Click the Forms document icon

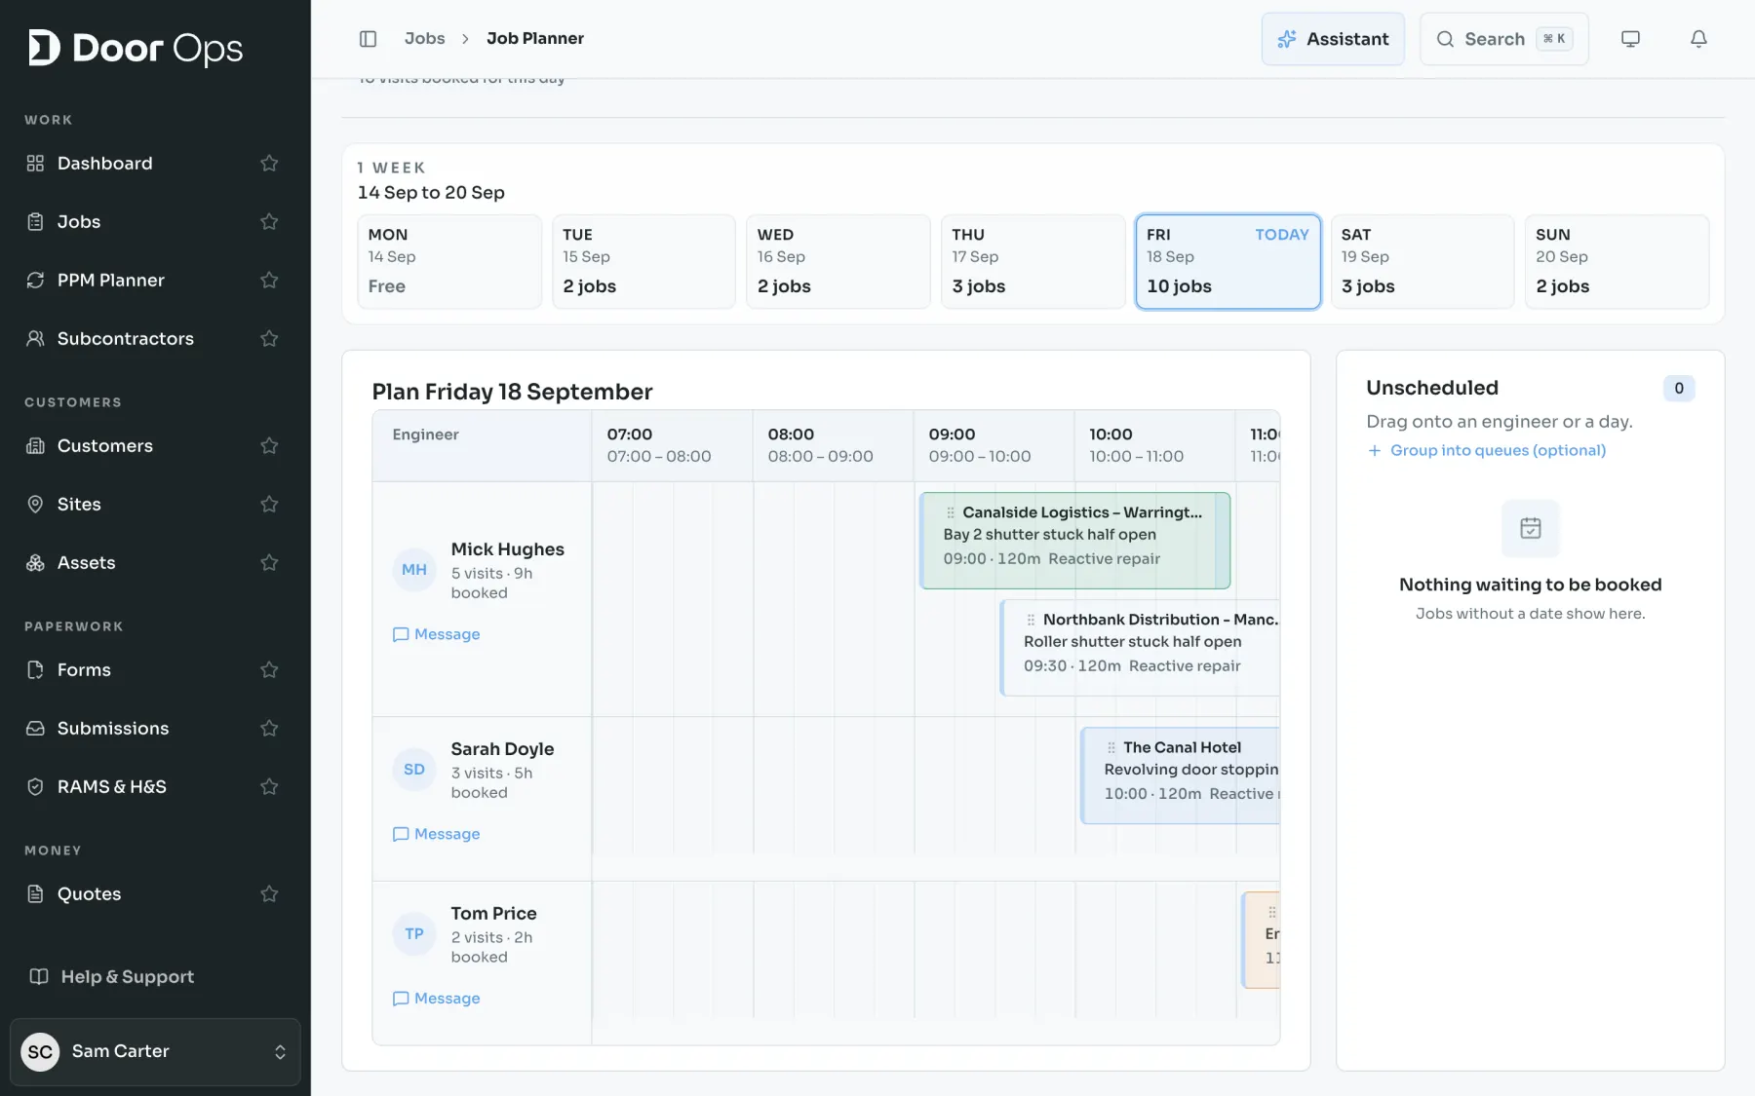point(35,669)
